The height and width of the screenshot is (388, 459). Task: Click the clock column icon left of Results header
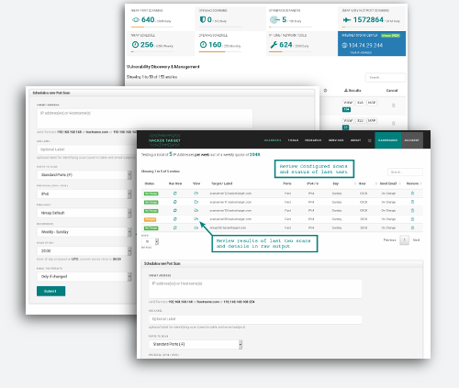point(325,91)
